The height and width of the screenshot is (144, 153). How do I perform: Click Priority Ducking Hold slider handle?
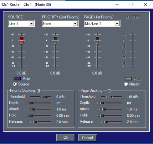click(x=30, y=116)
